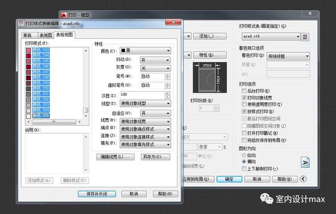336x214 pixels.
Task: Open the acad.ctb plot style table dropdown
Action: (271, 36)
